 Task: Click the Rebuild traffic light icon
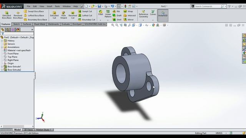tap(125, 6)
